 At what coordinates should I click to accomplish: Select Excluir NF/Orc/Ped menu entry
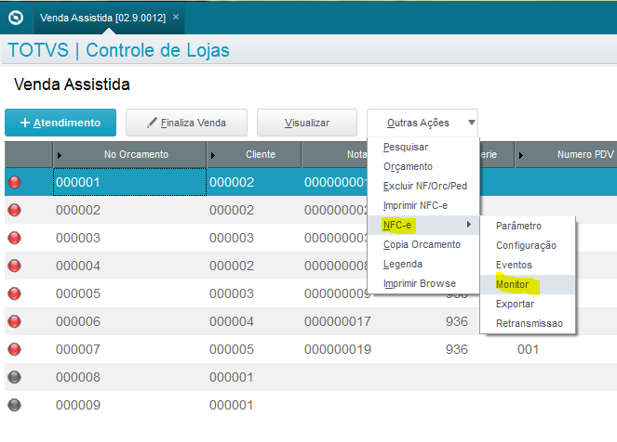pyautogui.click(x=425, y=186)
